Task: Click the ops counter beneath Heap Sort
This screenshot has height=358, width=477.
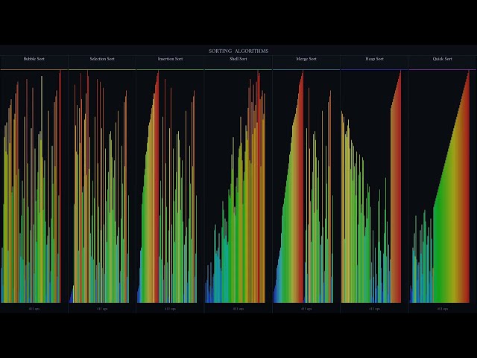Action: tap(374, 309)
